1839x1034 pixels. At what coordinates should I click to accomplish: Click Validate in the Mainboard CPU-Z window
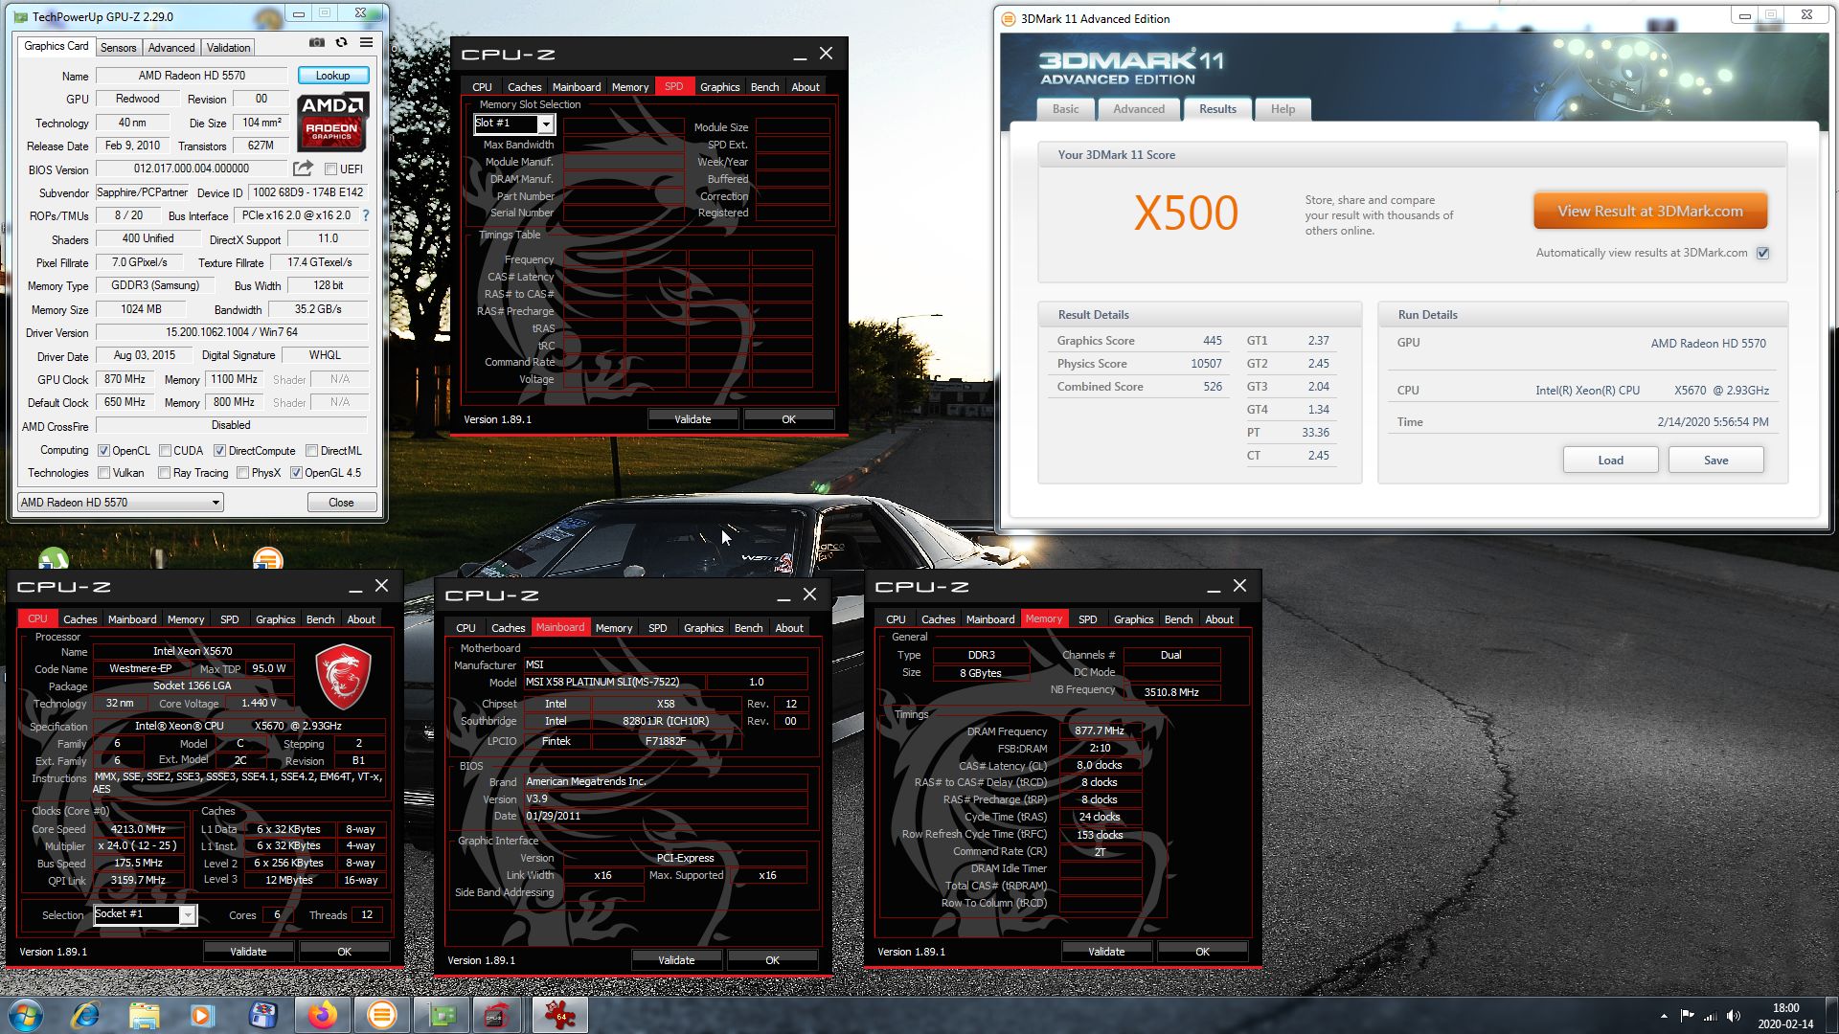pyautogui.click(x=676, y=960)
